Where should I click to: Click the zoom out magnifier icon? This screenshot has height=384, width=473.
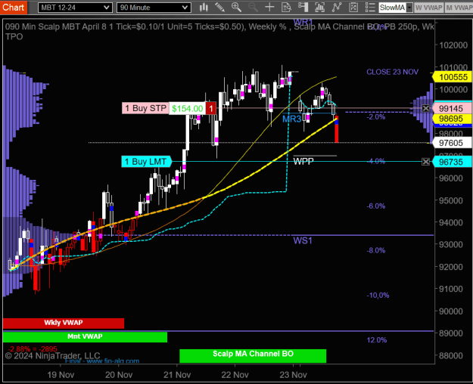[253, 8]
